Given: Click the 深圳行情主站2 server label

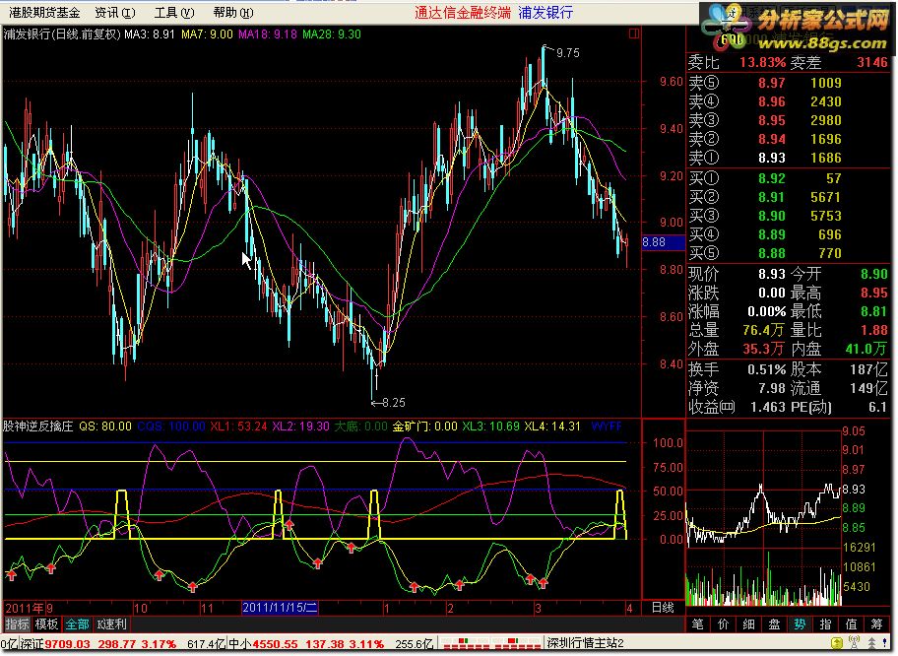Looking at the screenshot, I should (585, 643).
